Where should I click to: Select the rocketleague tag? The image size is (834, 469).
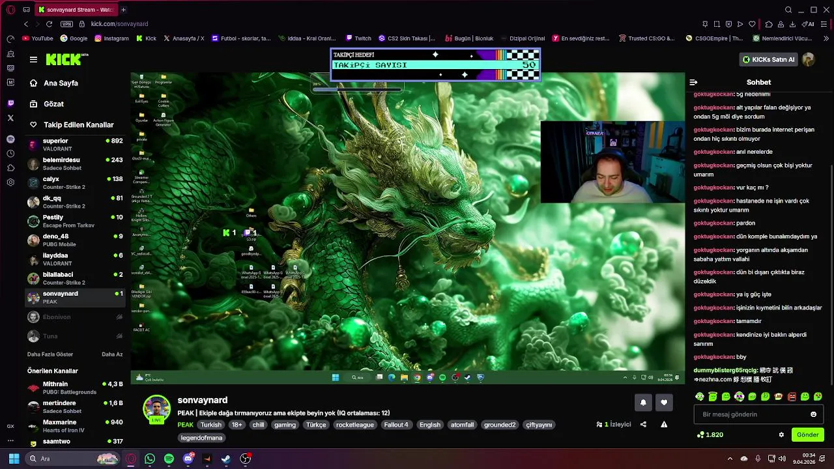354,425
